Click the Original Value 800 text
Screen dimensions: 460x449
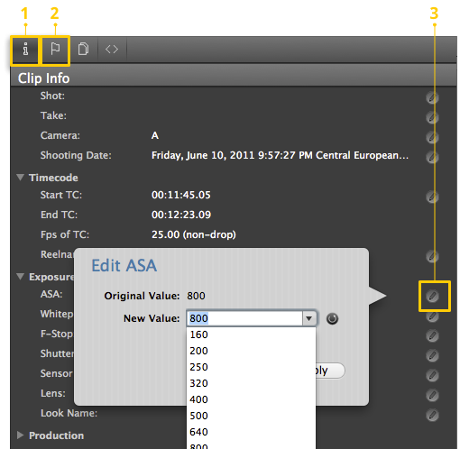[196, 296]
